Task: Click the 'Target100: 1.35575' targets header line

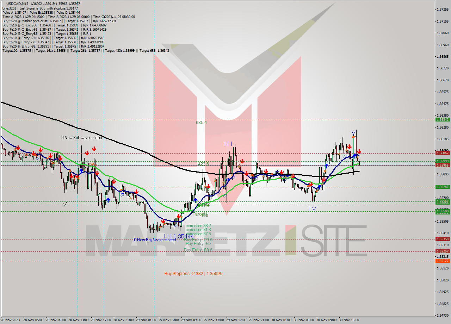Action: (x=86, y=50)
